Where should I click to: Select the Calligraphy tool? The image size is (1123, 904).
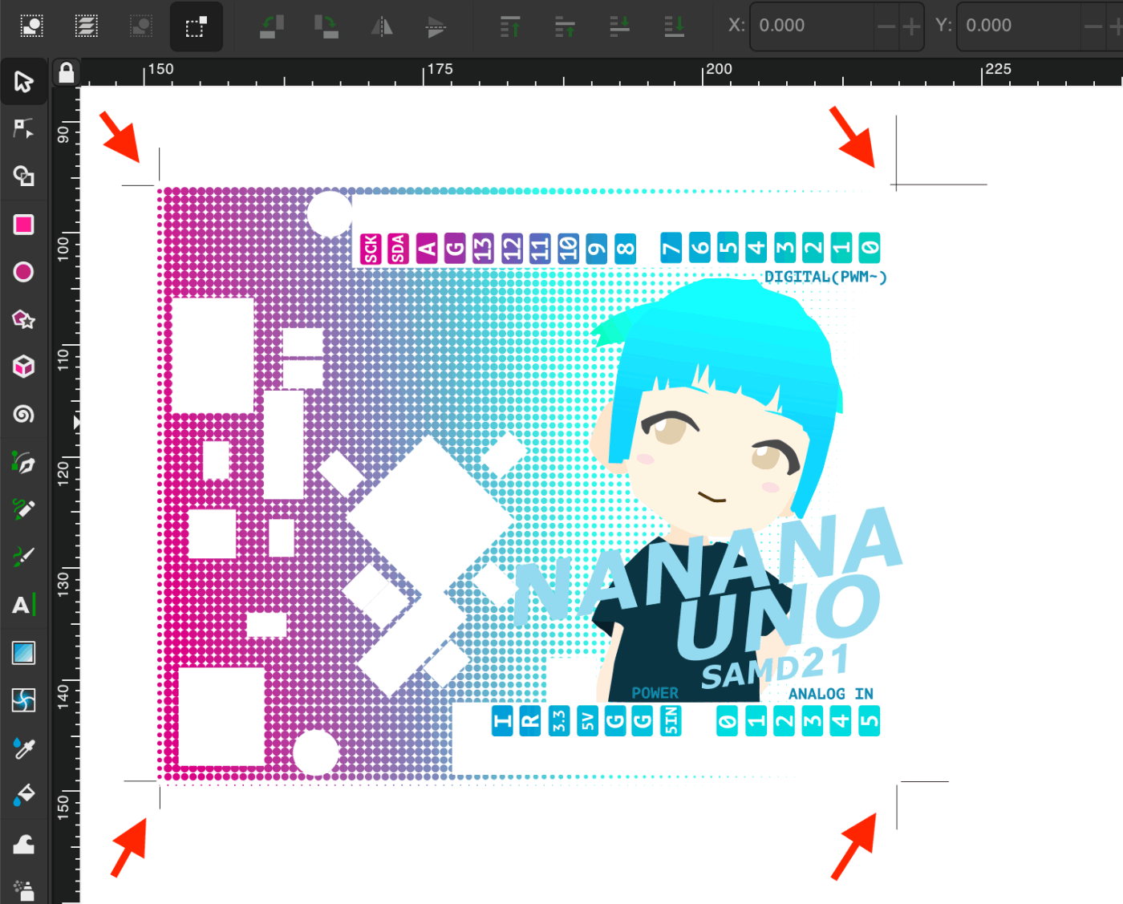pos(24,556)
